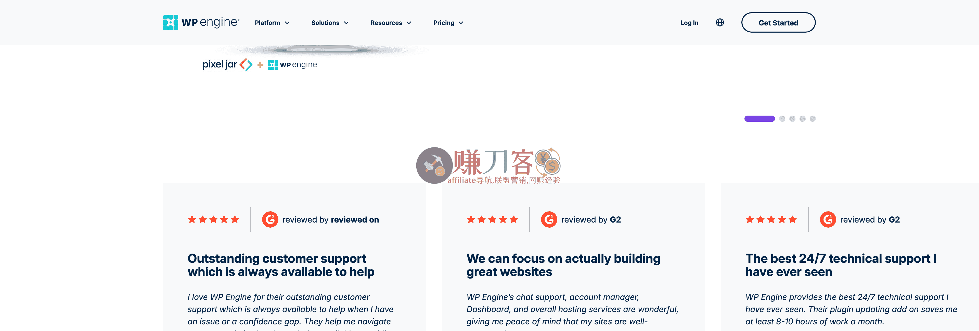This screenshot has width=979, height=331.
Task: Select the second carousel dot
Action: pos(782,119)
